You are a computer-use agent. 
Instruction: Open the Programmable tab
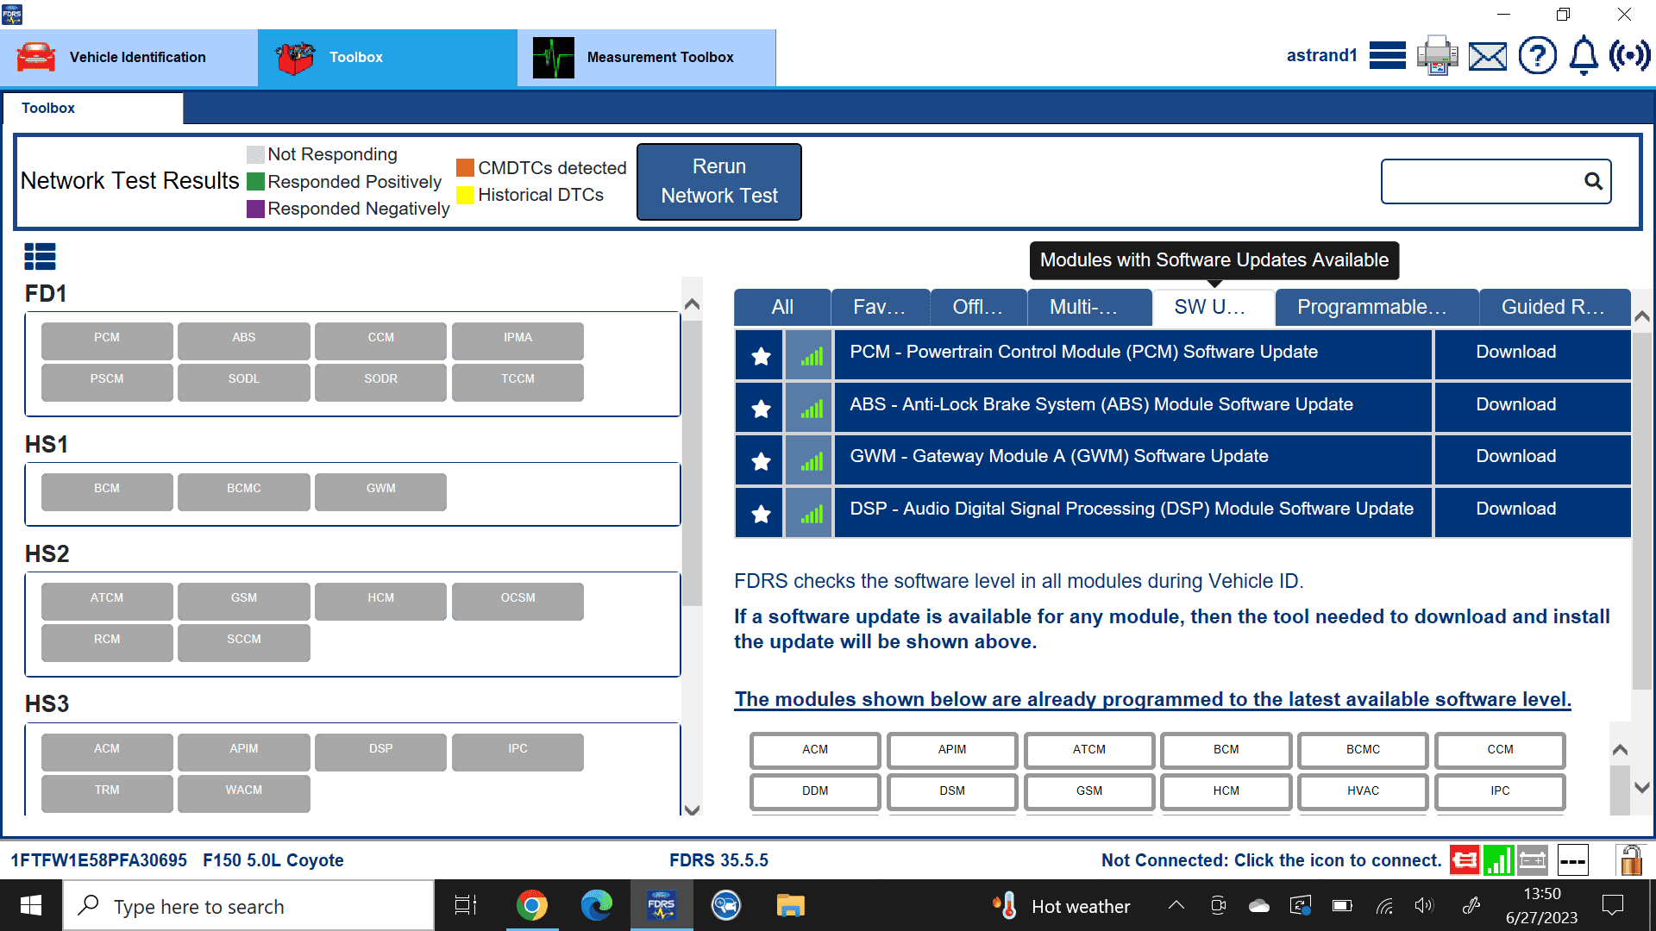(x=1375, y=307)
